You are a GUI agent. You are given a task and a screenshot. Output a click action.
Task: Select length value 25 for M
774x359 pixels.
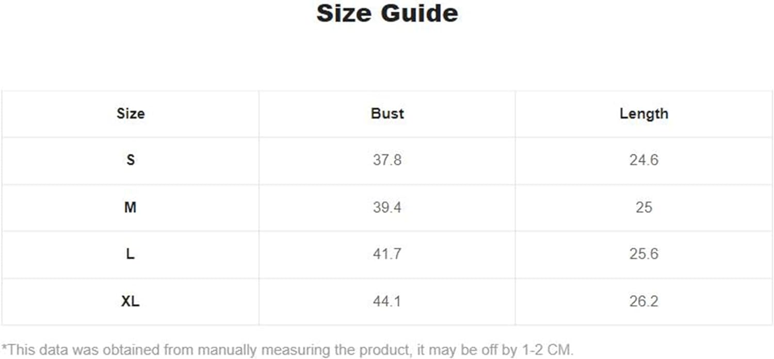point(643,208)
